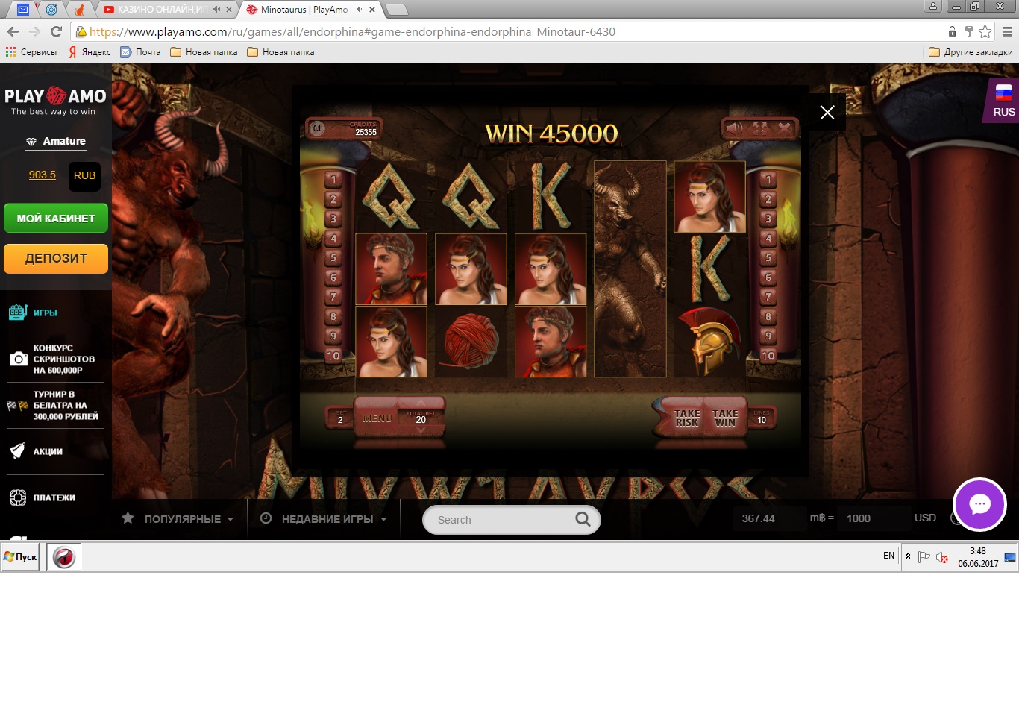Mute the slot game sound speaker icon
The height and width of the screenshot is (716, 1019).
pos(735,128)
